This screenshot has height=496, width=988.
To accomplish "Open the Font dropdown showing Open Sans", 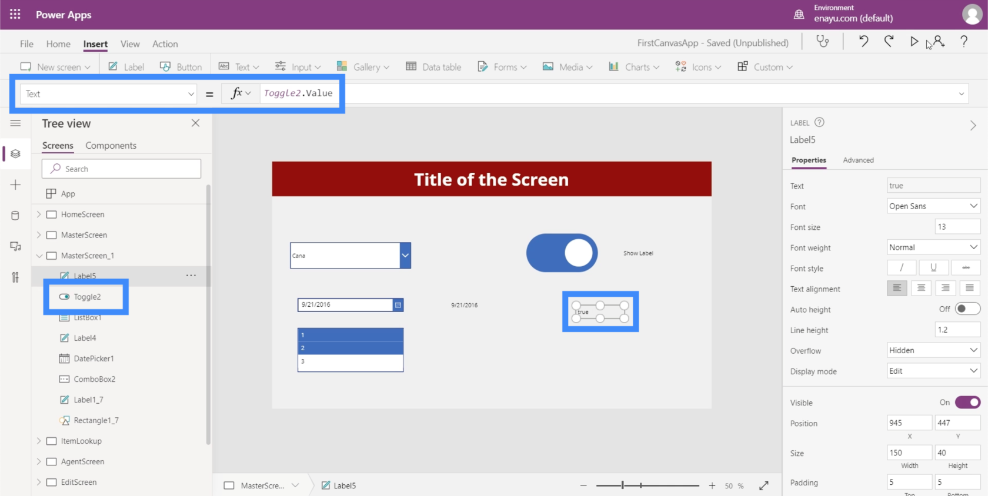I will click(933, 206).
